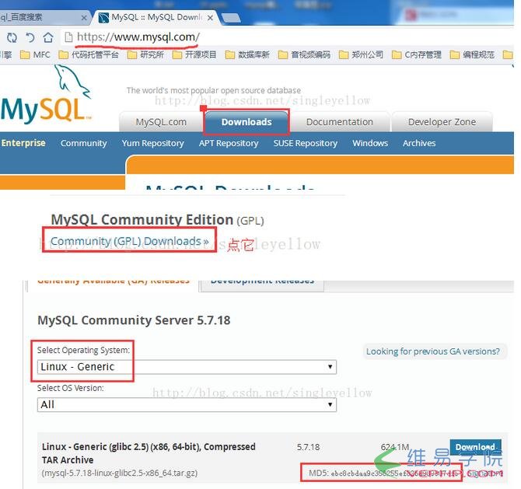This screenshot has width=521, height=489.
Task: Click Download for Linux Generic TAR archive
Action: (x=475, y=447)
